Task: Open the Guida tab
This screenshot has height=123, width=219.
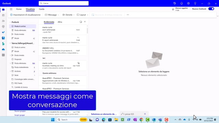Action: coord(41,9)
